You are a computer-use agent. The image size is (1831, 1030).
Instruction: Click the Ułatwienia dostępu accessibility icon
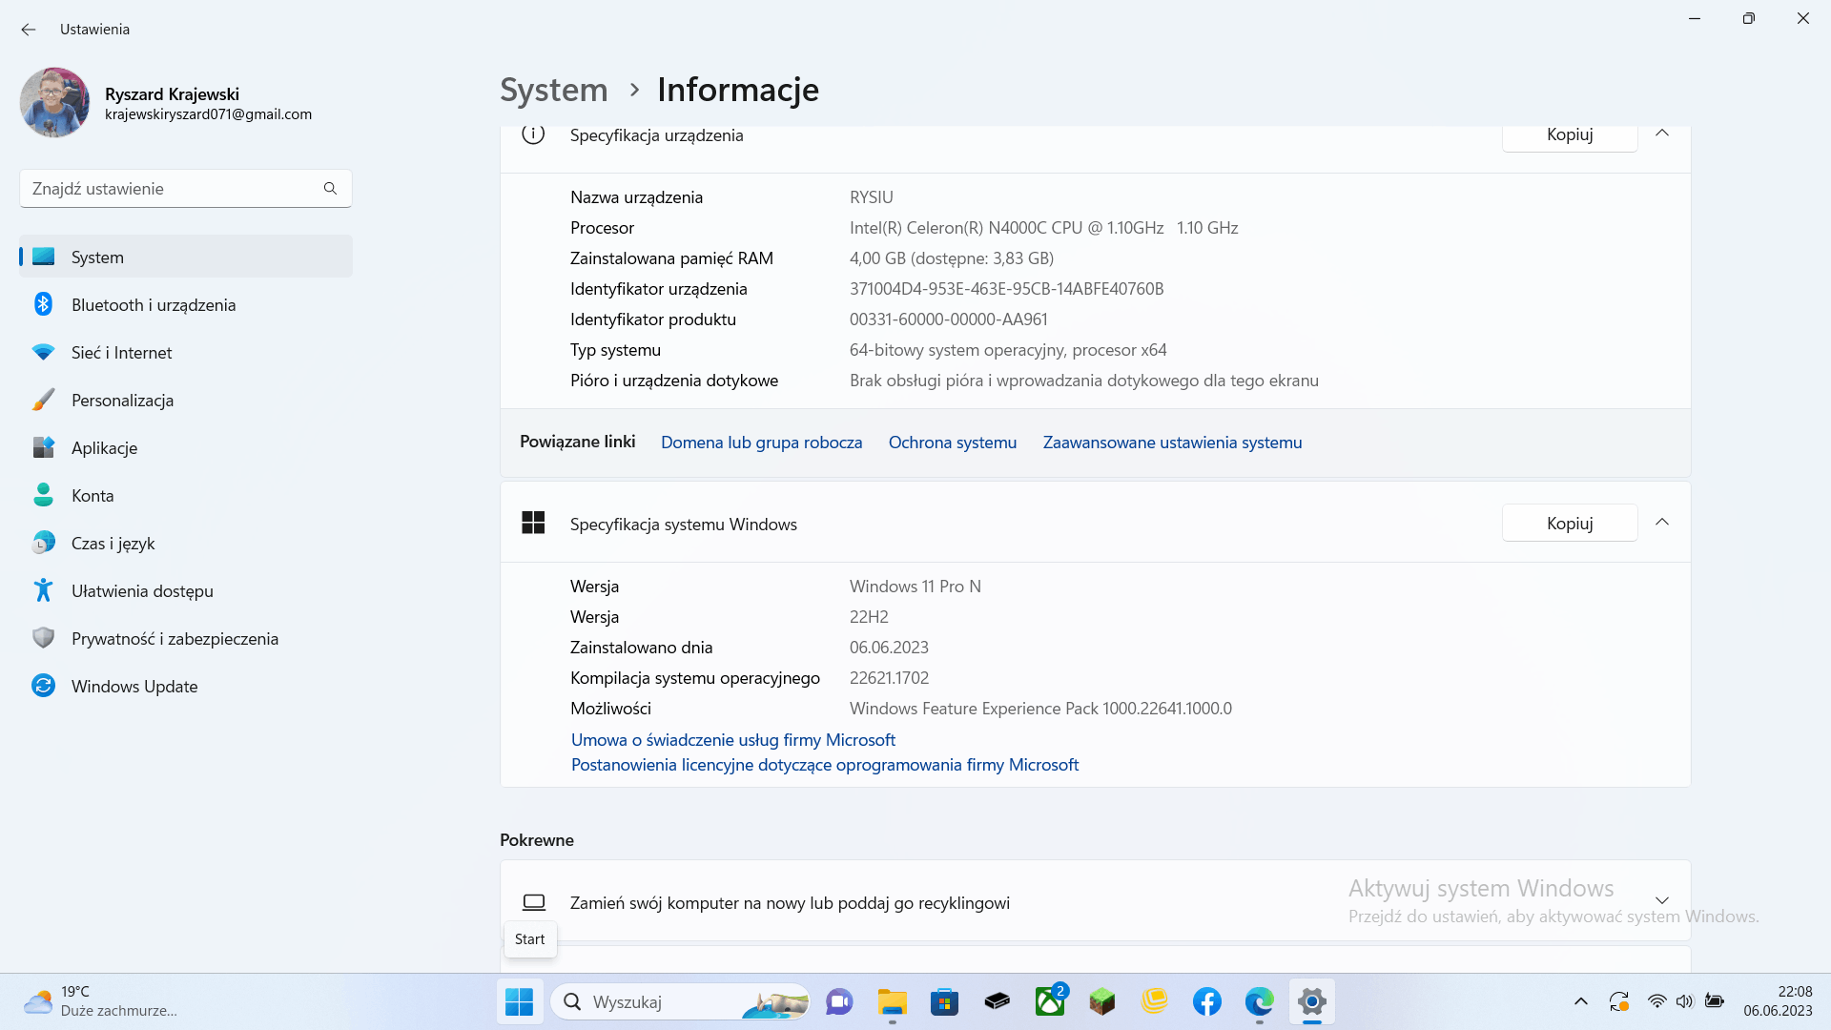click(43, 590)
